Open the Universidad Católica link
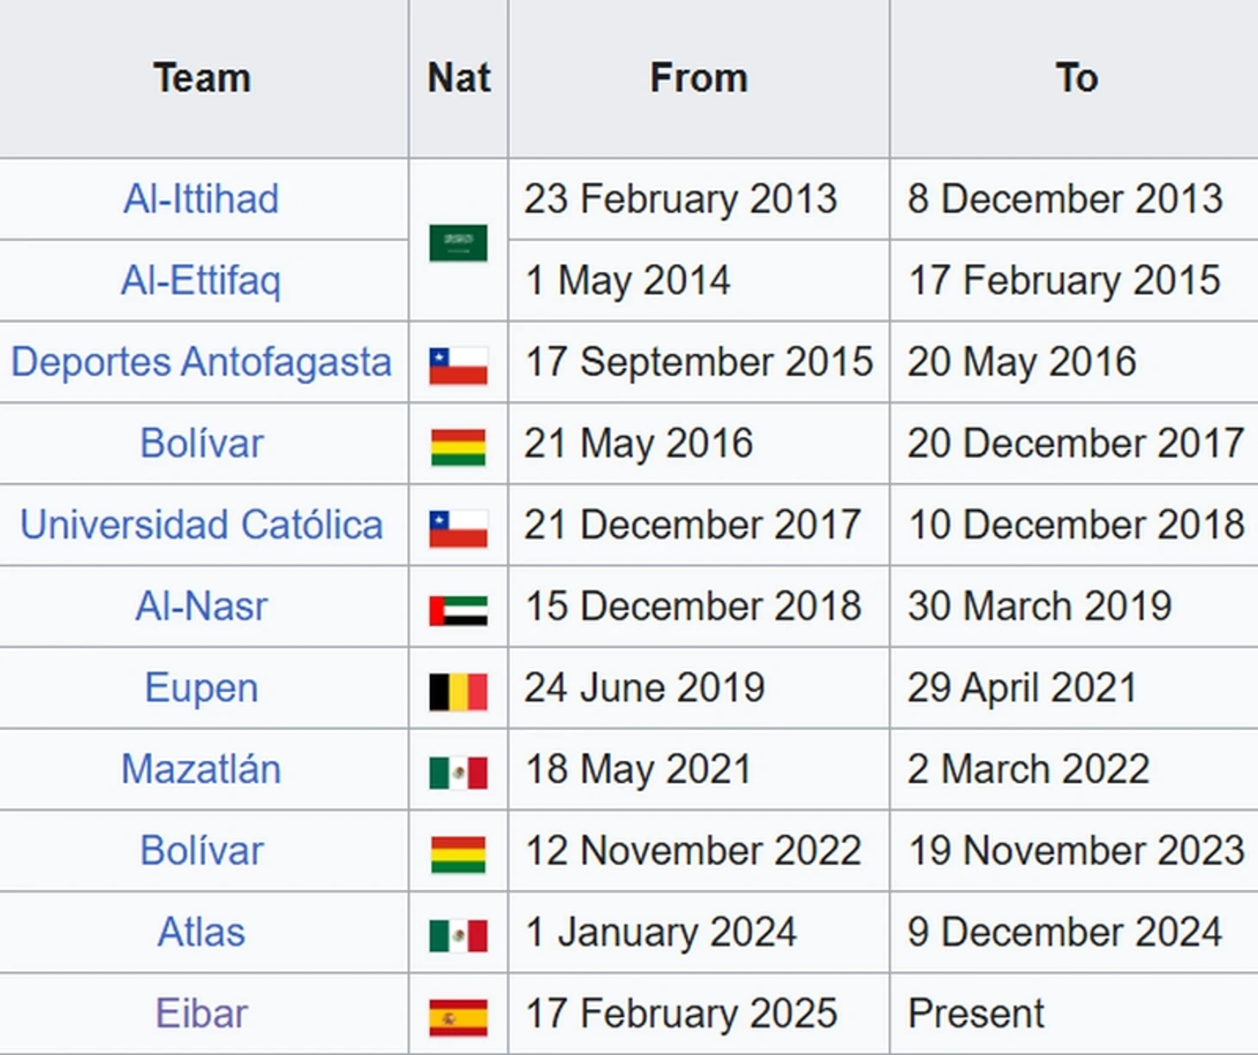1258x1055 pixels. tap(202, 524)
